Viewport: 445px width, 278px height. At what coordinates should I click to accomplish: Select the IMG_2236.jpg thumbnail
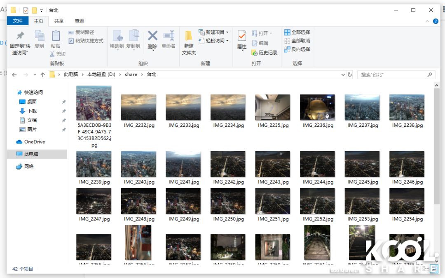pyautogui.click(x=317, y=106)
